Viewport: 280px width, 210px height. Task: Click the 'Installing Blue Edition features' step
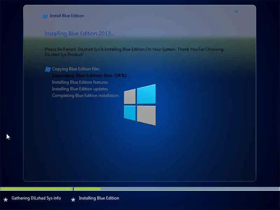[80, 82]
